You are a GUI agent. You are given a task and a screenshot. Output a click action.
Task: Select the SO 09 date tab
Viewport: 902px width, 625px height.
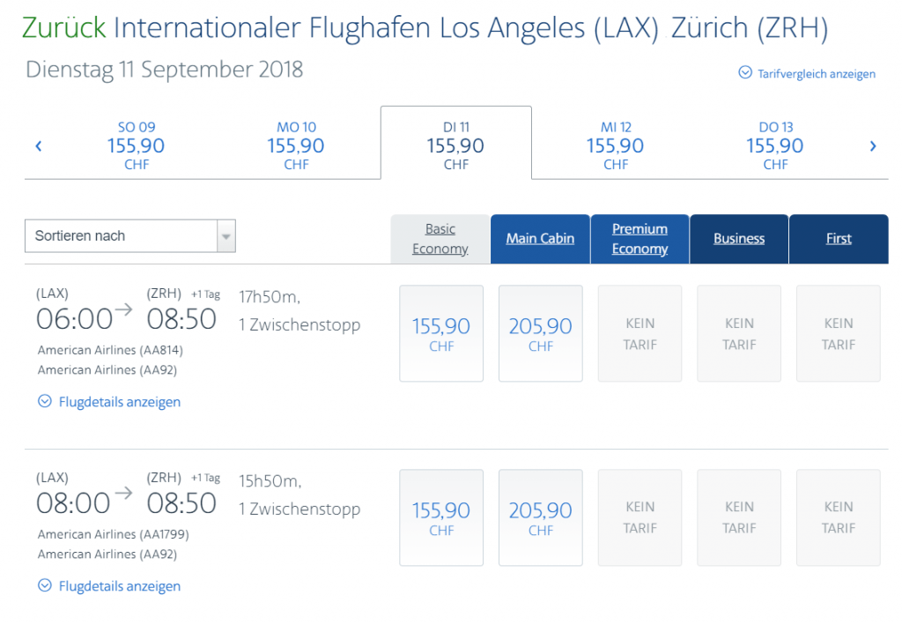(x=137, y=145)
